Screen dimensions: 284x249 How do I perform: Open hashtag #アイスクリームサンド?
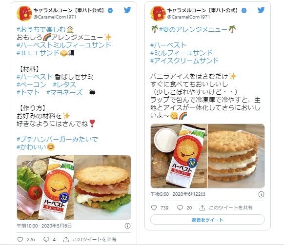(x=184, y=61)
